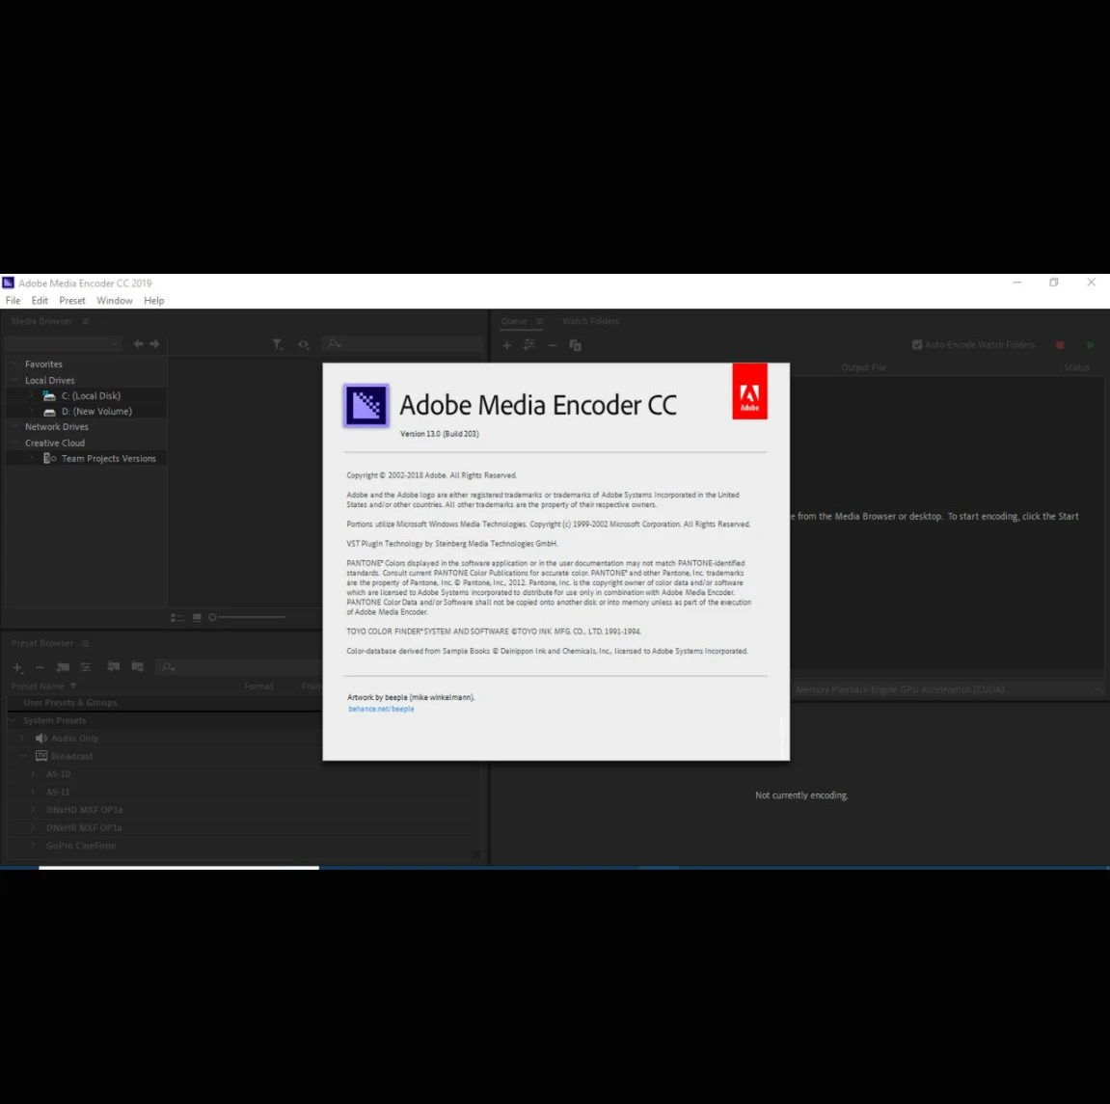Click the Delete preset minus icon
The height and width of the screenshot is (1104, 1110).
point(40,667)
